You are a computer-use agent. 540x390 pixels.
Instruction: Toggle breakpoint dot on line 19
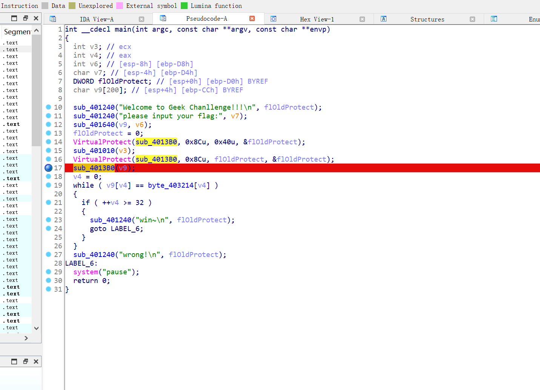[48, 185]
